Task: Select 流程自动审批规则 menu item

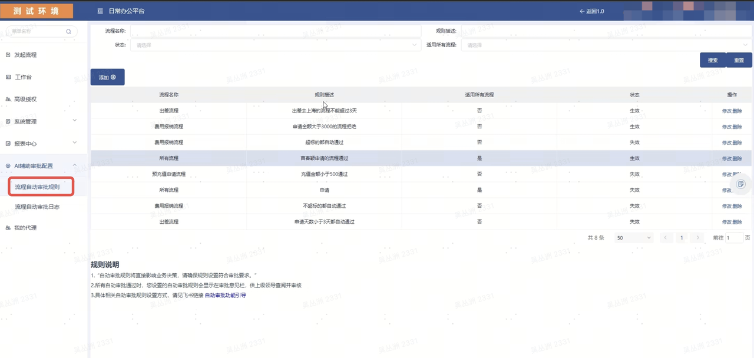Action: tap(37, 187)
